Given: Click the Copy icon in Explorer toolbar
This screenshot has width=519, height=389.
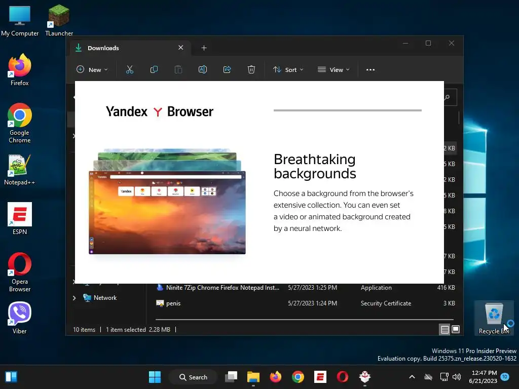Looking at the screenshot, I should (x=154, y=69).
